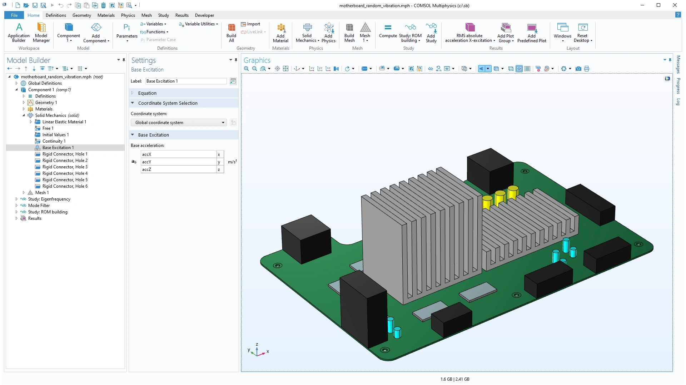Click the Build All geometry icon
This screenshot has height=385, width=686.
tap(231, 32)
